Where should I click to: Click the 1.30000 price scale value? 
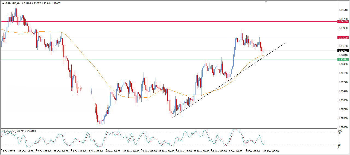coord(343,127)
